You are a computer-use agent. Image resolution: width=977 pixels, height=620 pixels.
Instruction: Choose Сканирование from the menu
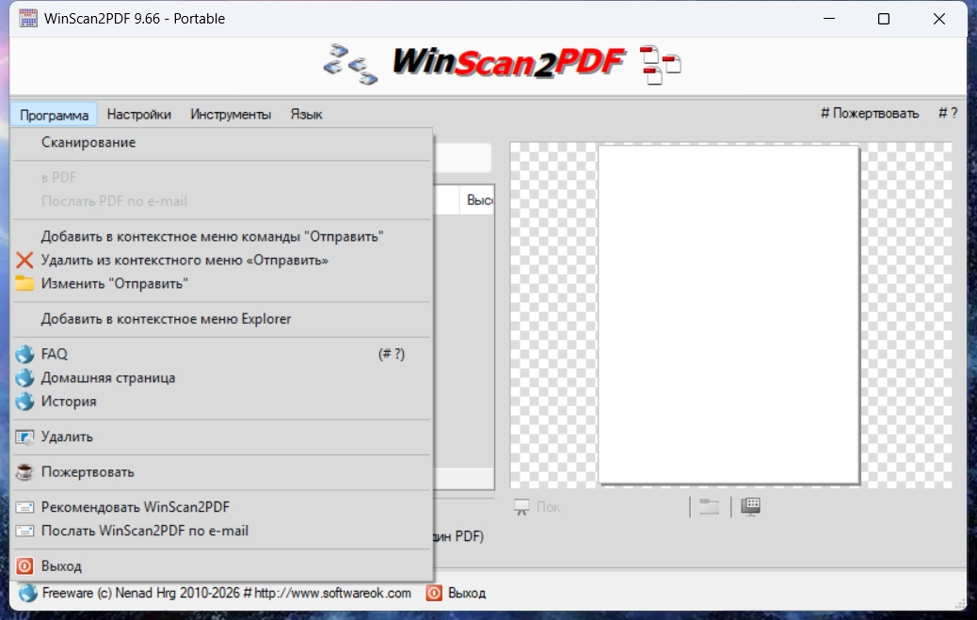(x=221, y=143)
